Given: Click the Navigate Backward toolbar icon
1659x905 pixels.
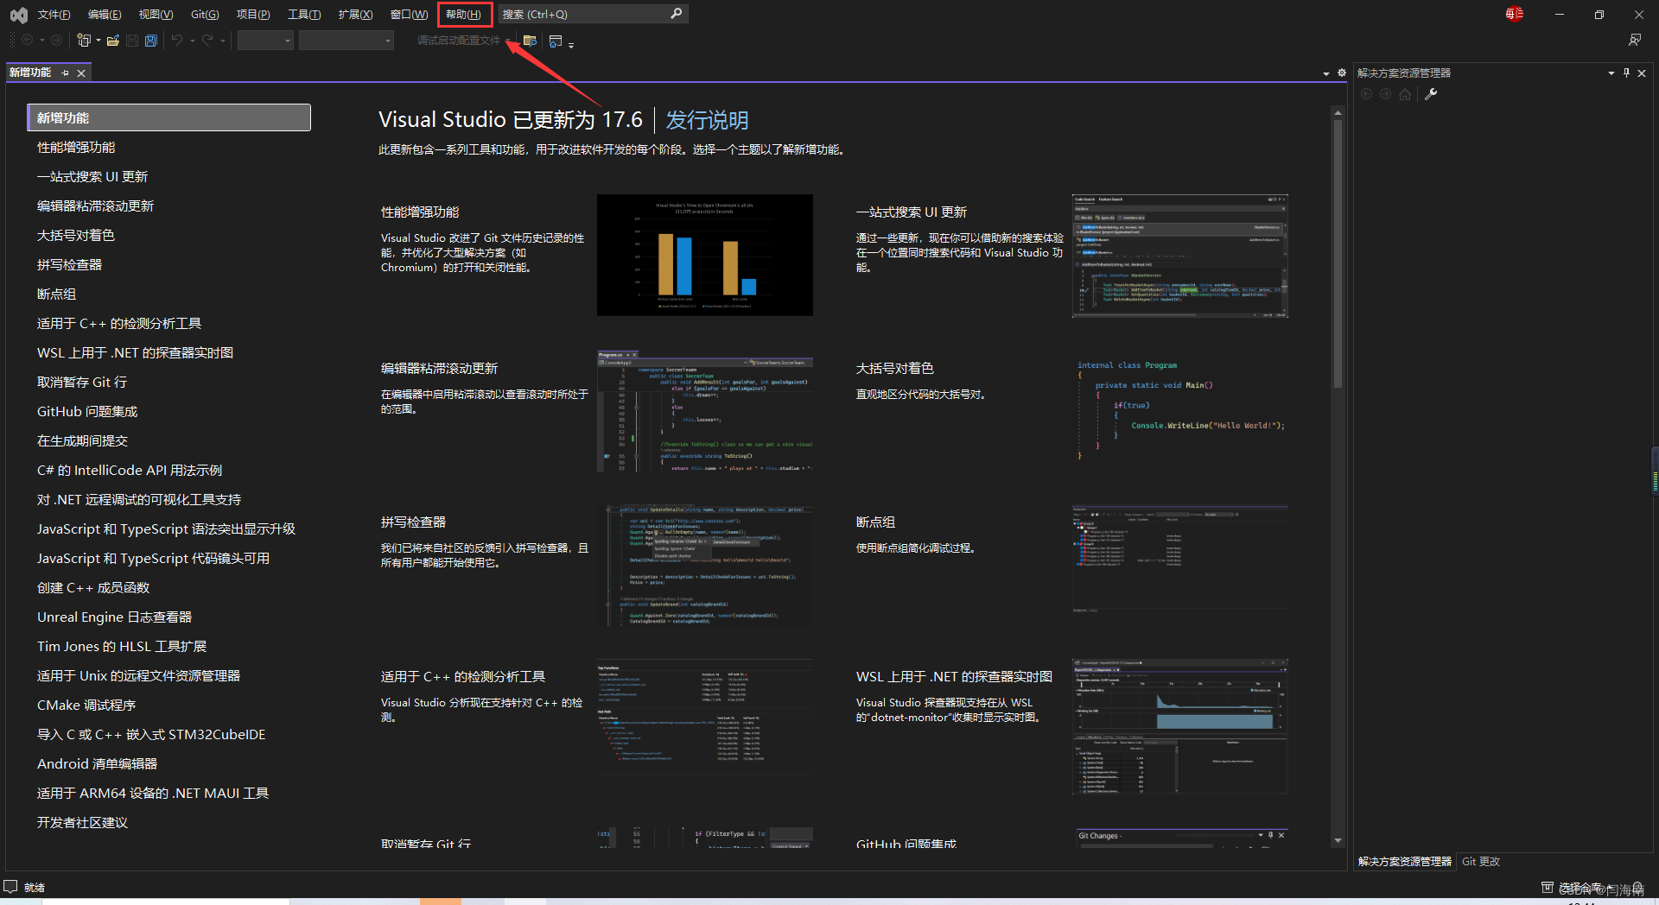Looking at the screenshot, I should point(28,41).
